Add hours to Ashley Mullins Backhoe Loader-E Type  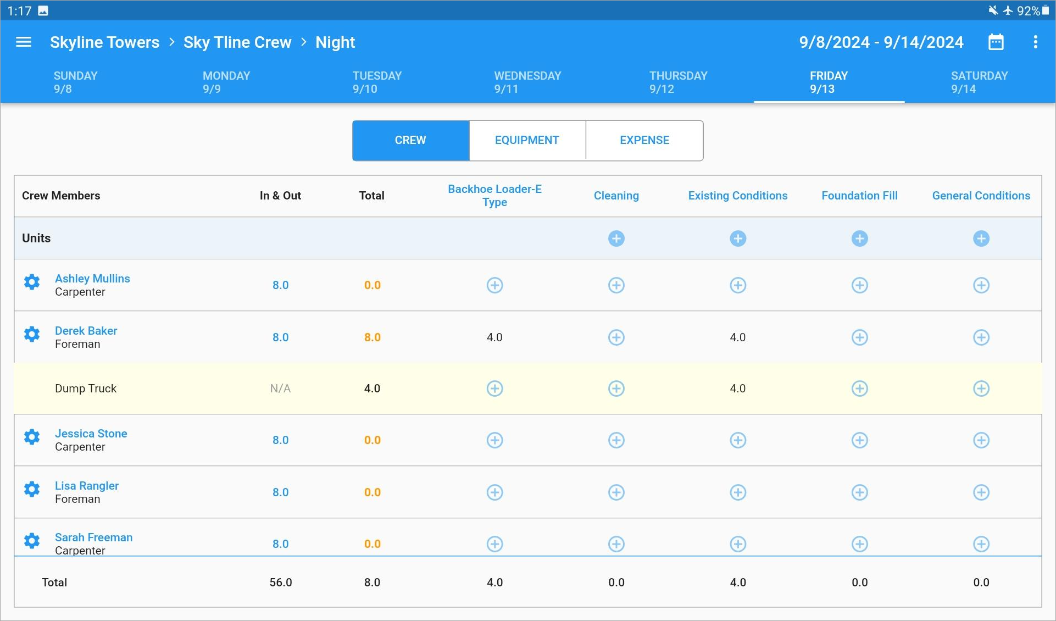coord(494,285)
